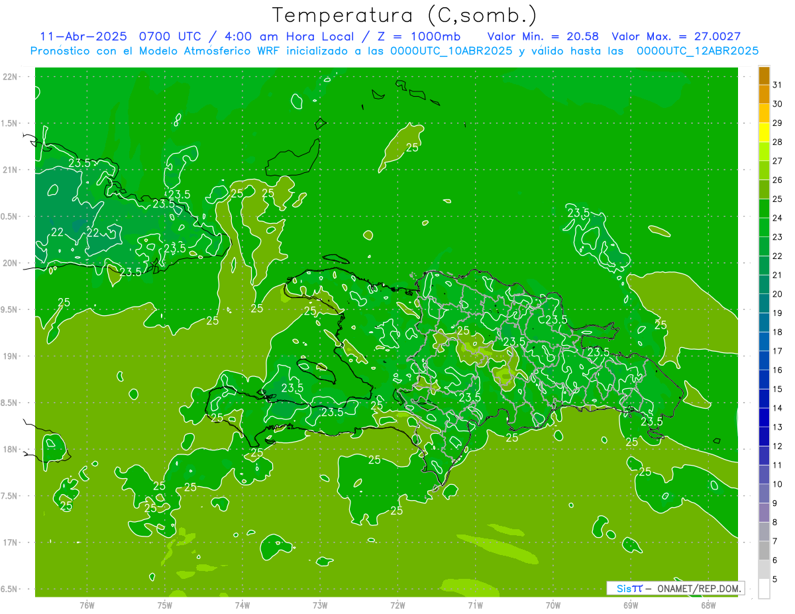Select the green legend swatch between 24 and 25

tap(764, 209)
